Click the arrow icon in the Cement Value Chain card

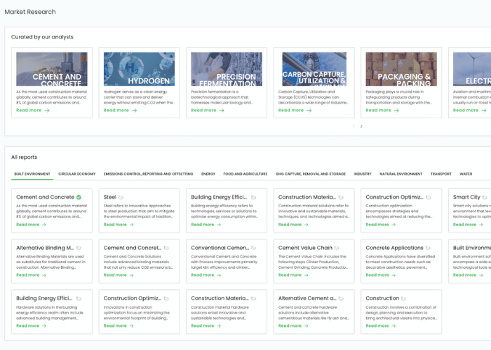307,275
